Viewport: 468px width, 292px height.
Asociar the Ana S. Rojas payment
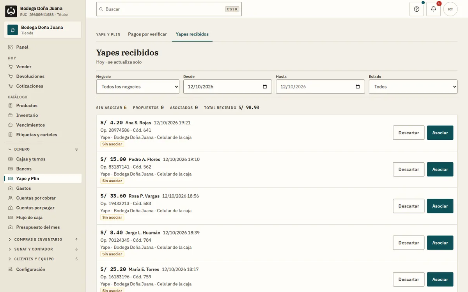pyautogui.click(x=440, y=133)
